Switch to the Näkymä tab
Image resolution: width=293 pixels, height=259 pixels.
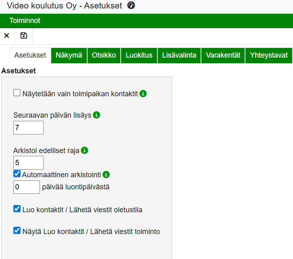point(69,56)
